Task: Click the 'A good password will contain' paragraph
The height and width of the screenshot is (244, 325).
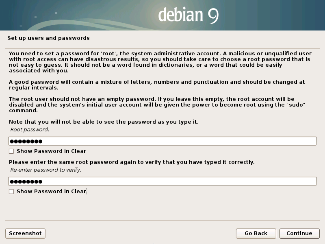Action: point(157,85)
